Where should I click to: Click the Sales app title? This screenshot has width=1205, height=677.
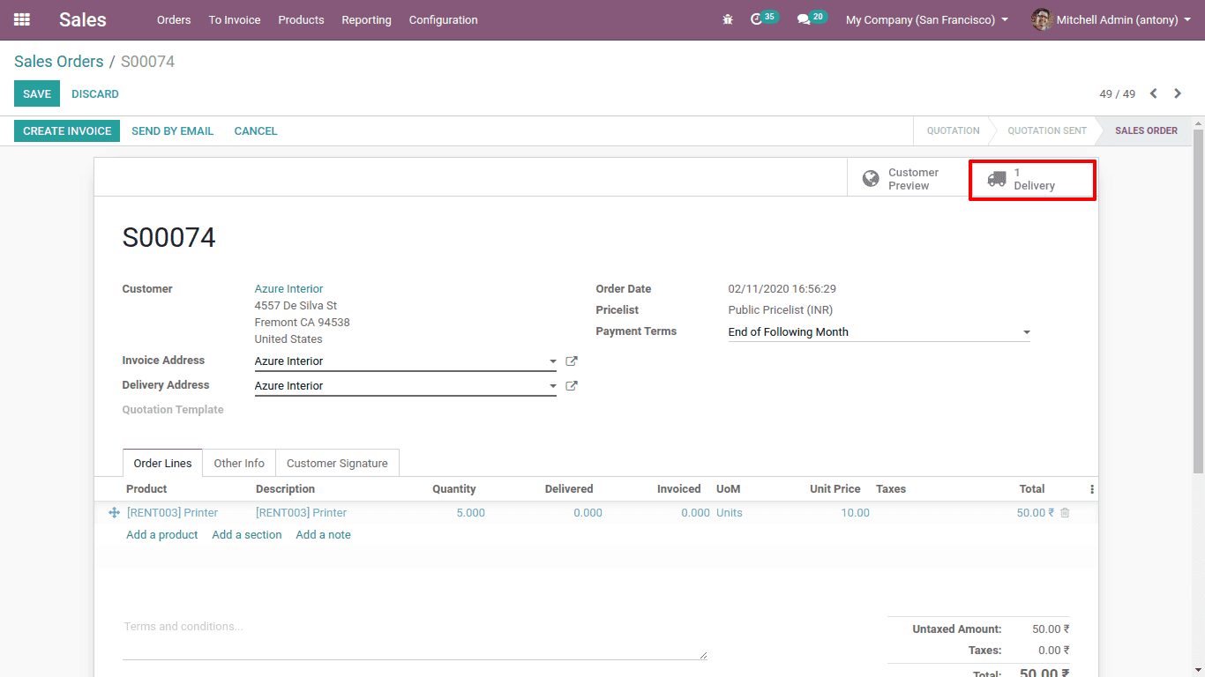(x=83, y=19)
